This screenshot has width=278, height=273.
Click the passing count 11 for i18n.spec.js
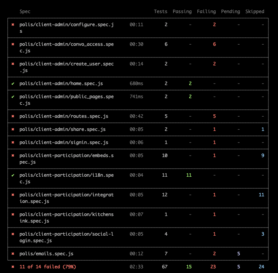[189, 175]
